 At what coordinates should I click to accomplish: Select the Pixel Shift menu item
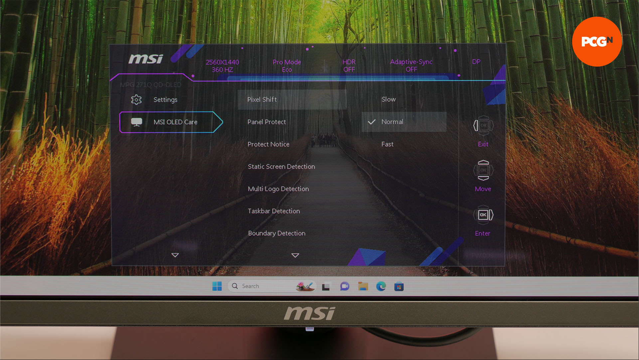coord(292,99)
